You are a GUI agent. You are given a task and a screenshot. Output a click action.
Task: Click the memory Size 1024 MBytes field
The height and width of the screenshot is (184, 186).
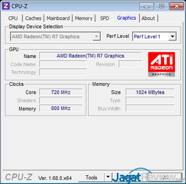click(x=150, y=92)
